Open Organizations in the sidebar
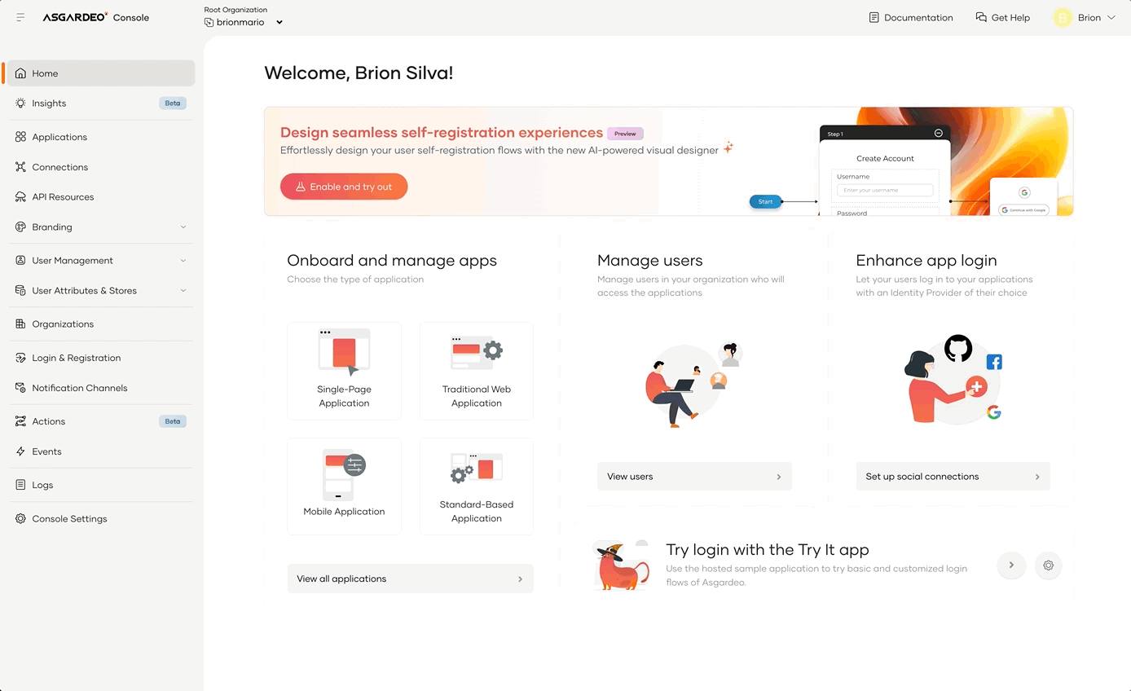Viewport: 1131px width, 691px height. pyautogui.click(x=102, y=324)
